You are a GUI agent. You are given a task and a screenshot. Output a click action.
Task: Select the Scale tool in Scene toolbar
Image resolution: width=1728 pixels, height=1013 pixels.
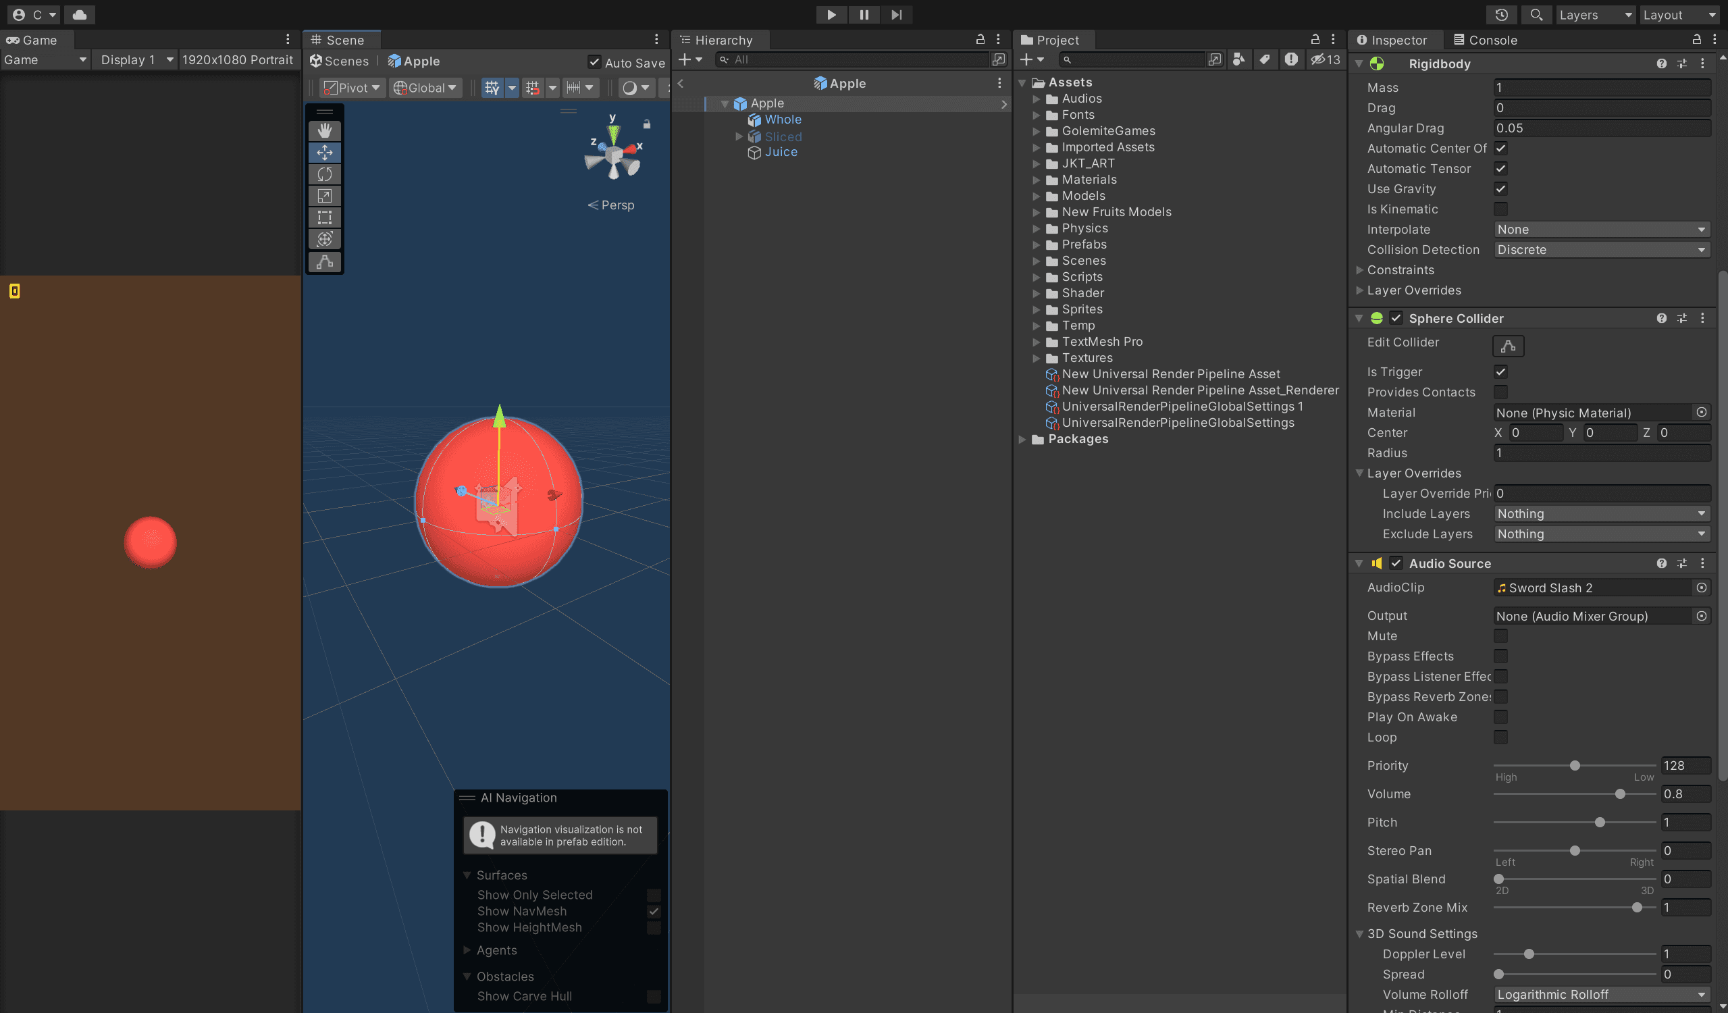[x=324, y=196]
